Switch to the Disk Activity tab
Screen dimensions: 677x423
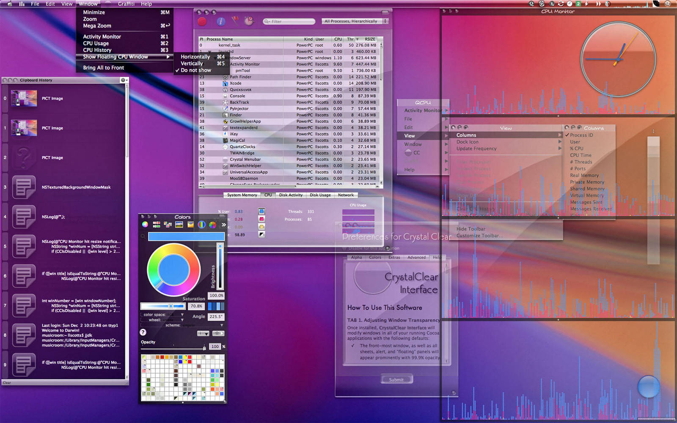pyautogui.click(x=291, y=195)
